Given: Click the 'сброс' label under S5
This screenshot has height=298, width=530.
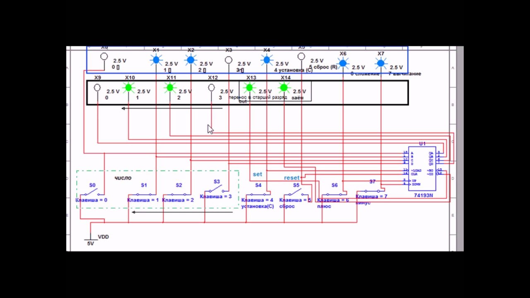Looking at the screenshot, I should tap(287, 206).
